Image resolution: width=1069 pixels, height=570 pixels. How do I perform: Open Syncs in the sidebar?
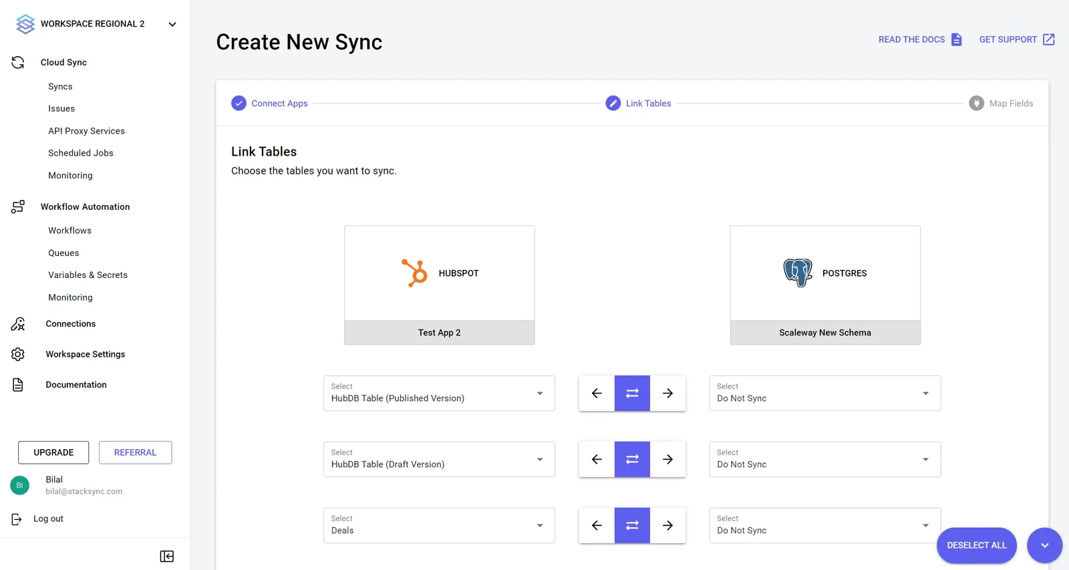pyautogui.click(x=60, y=86)
